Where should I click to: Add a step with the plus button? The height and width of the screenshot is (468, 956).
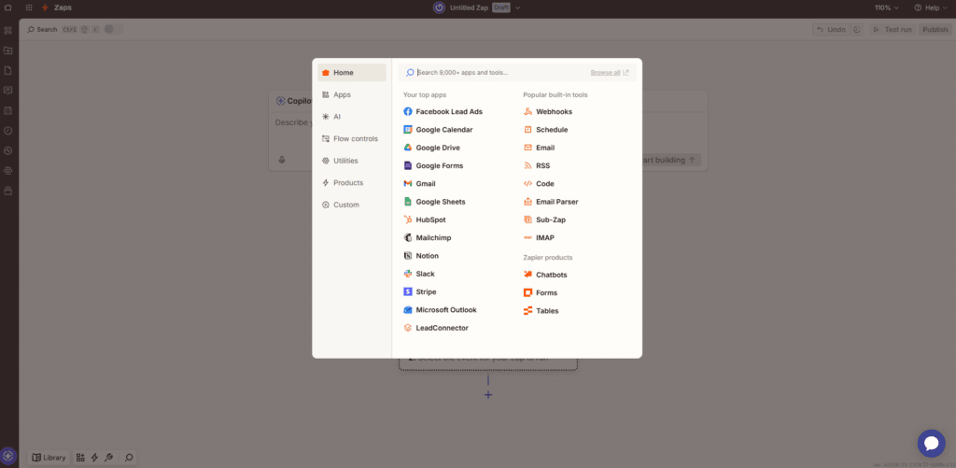click(487, 395)
